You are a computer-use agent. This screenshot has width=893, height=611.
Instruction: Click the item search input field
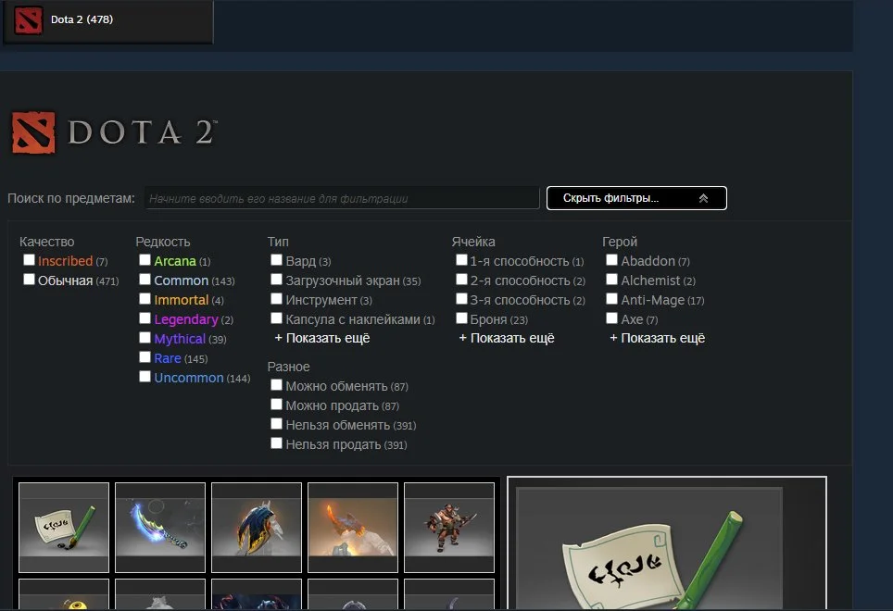(342, 198)
